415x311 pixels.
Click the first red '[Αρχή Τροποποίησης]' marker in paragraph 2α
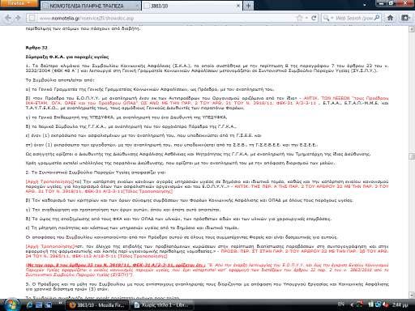click(49, 181)
